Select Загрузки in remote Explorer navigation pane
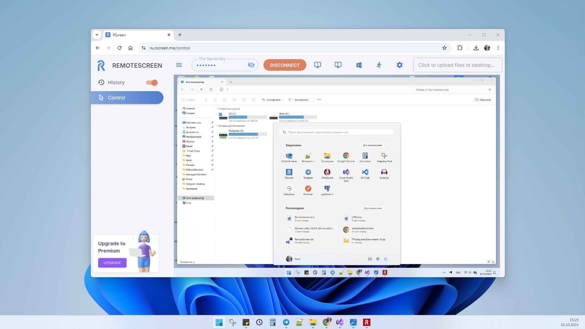585x329 pixels. tap(191, 127)
